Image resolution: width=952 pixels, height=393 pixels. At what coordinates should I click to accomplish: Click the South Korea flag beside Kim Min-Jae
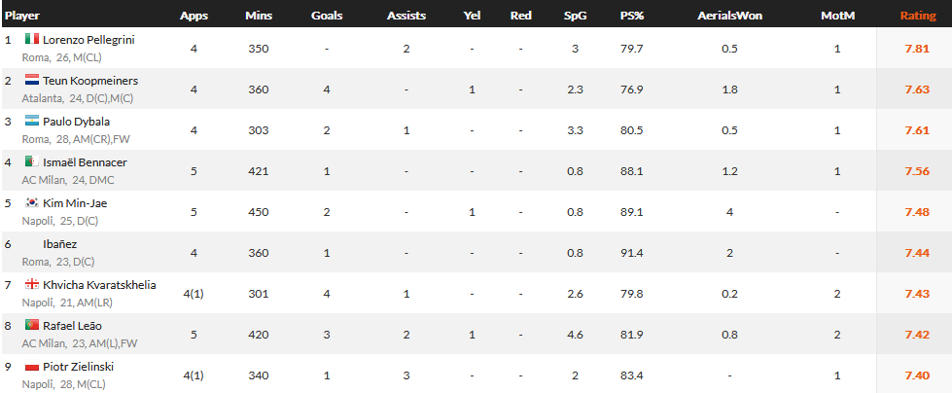coord(32,202)
